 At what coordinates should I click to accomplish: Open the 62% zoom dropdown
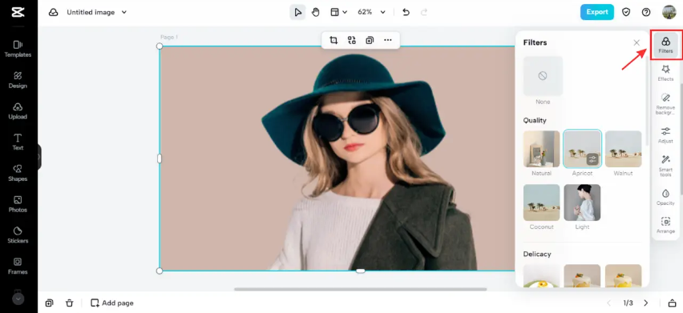pyautogui.click(x=371, y=12)
